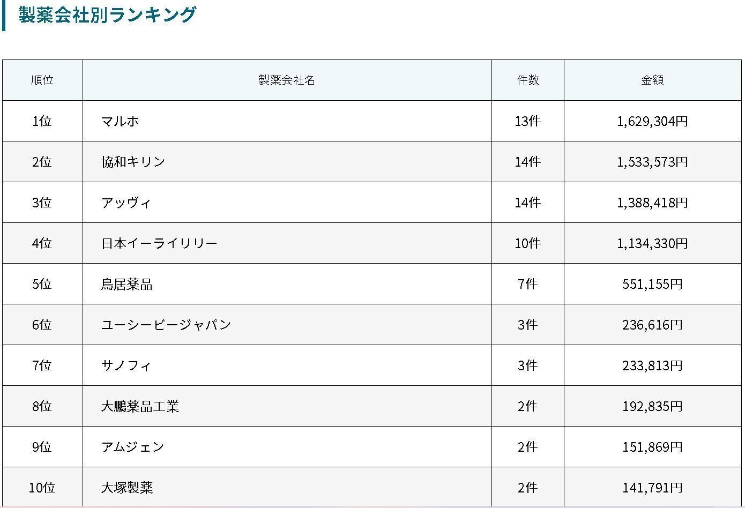Select the 協和キリン company name
The width and height of the screenshot is (745, 508).
[x=133, y=162]
